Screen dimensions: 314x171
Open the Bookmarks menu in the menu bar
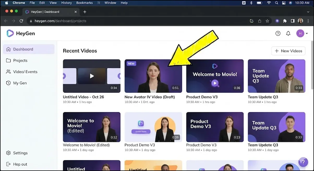click(84, 3)
